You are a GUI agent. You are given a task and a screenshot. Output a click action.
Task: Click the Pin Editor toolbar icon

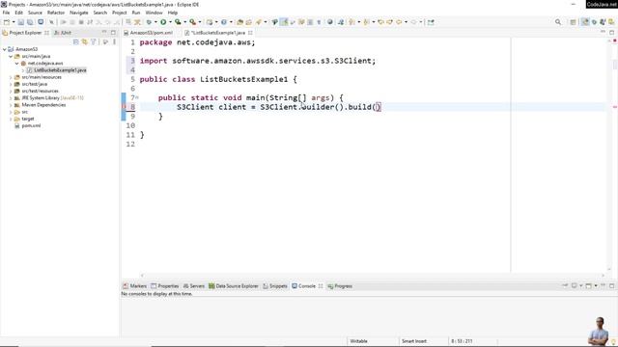pyautogui.click(x=431, y=22)
